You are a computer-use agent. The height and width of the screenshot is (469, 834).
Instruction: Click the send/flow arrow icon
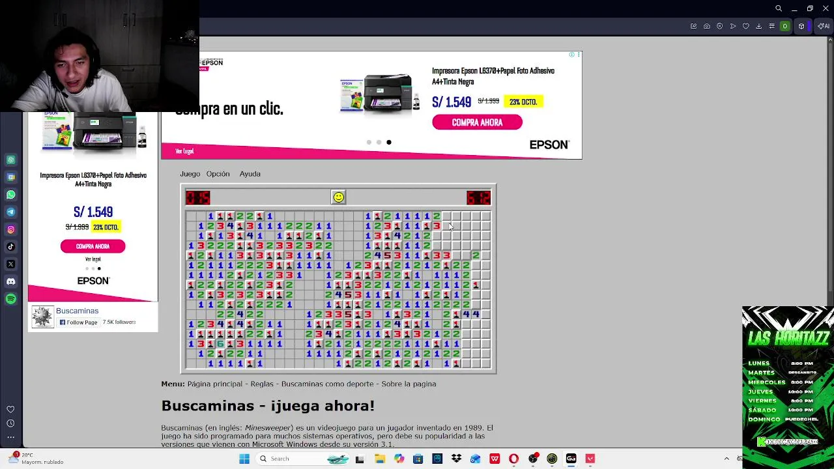[733, 26]
